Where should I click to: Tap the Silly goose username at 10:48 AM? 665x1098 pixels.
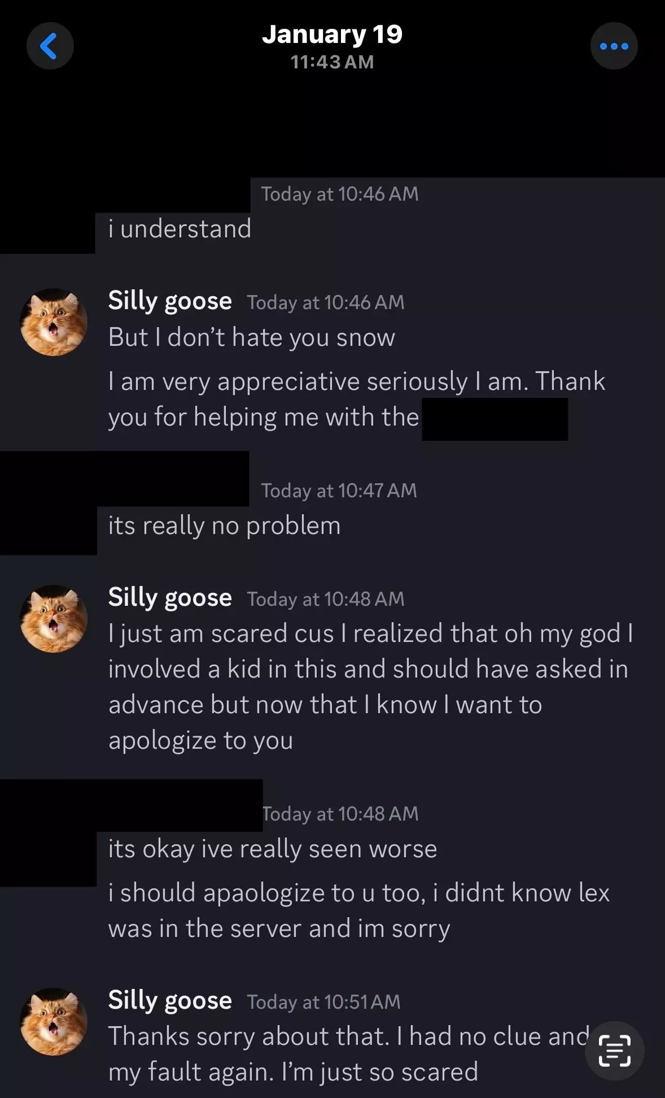click(x=170, y=597)
